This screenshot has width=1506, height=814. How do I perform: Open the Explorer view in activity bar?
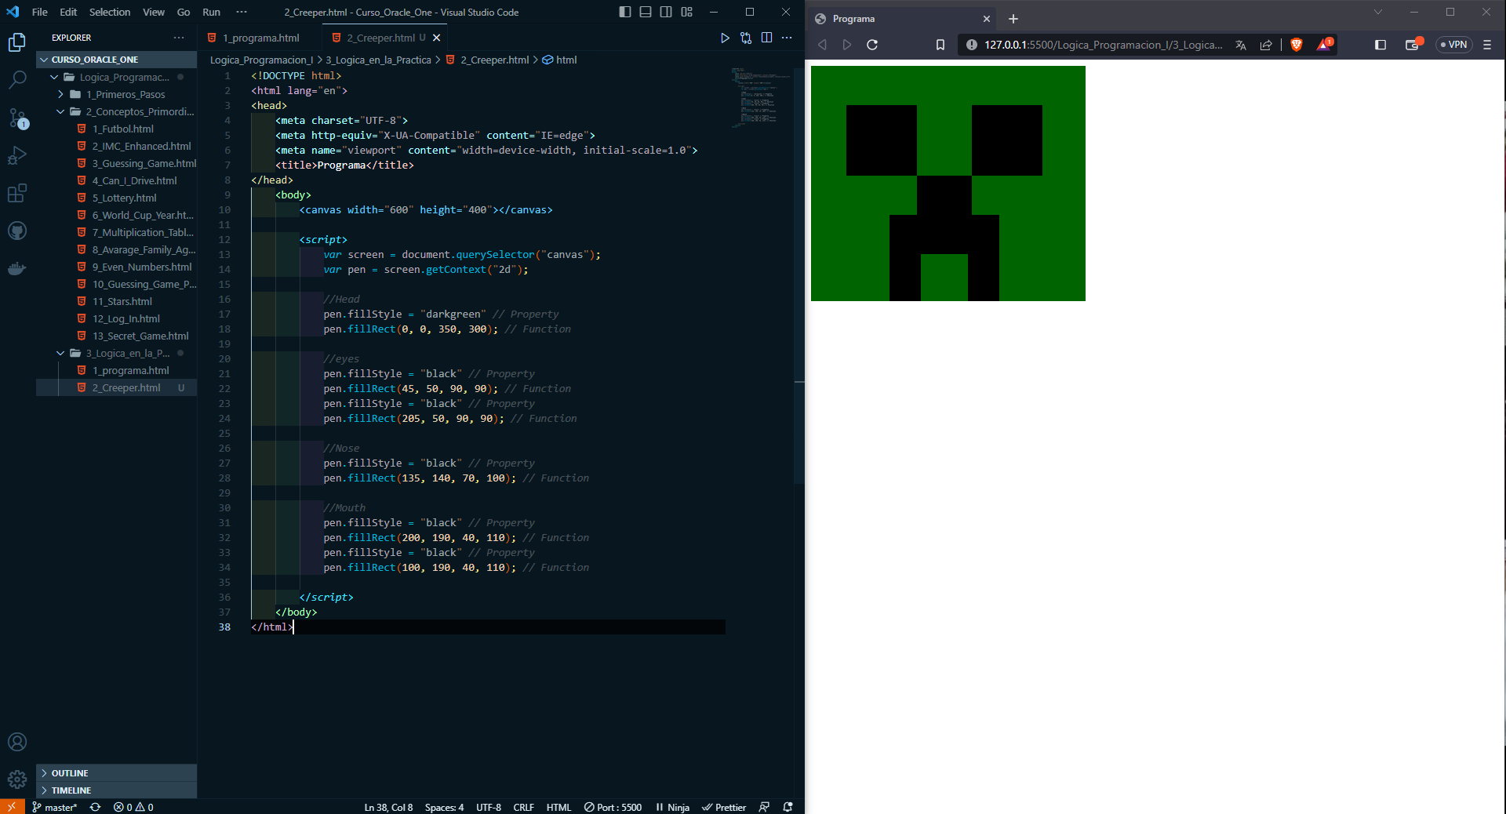point(16,42)
